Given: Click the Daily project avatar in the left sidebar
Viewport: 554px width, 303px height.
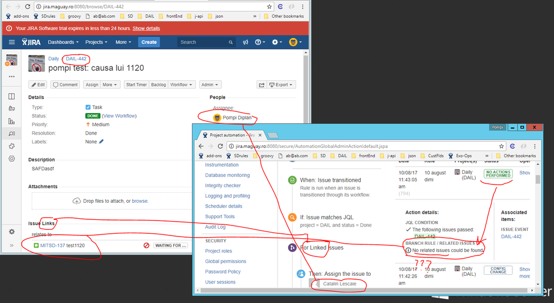Looking at the screenshot, I should [11, 60].
